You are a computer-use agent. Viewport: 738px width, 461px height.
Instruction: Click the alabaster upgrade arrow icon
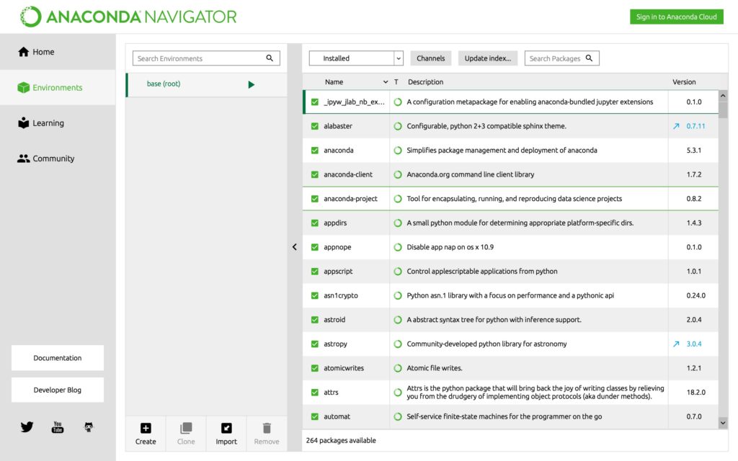676,126
